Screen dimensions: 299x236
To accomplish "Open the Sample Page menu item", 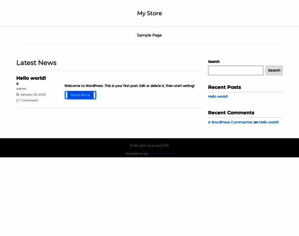I will [149, 35].
